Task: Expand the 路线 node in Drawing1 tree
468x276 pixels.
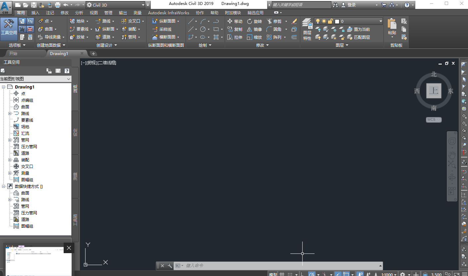Action: [x=10, y=113]
